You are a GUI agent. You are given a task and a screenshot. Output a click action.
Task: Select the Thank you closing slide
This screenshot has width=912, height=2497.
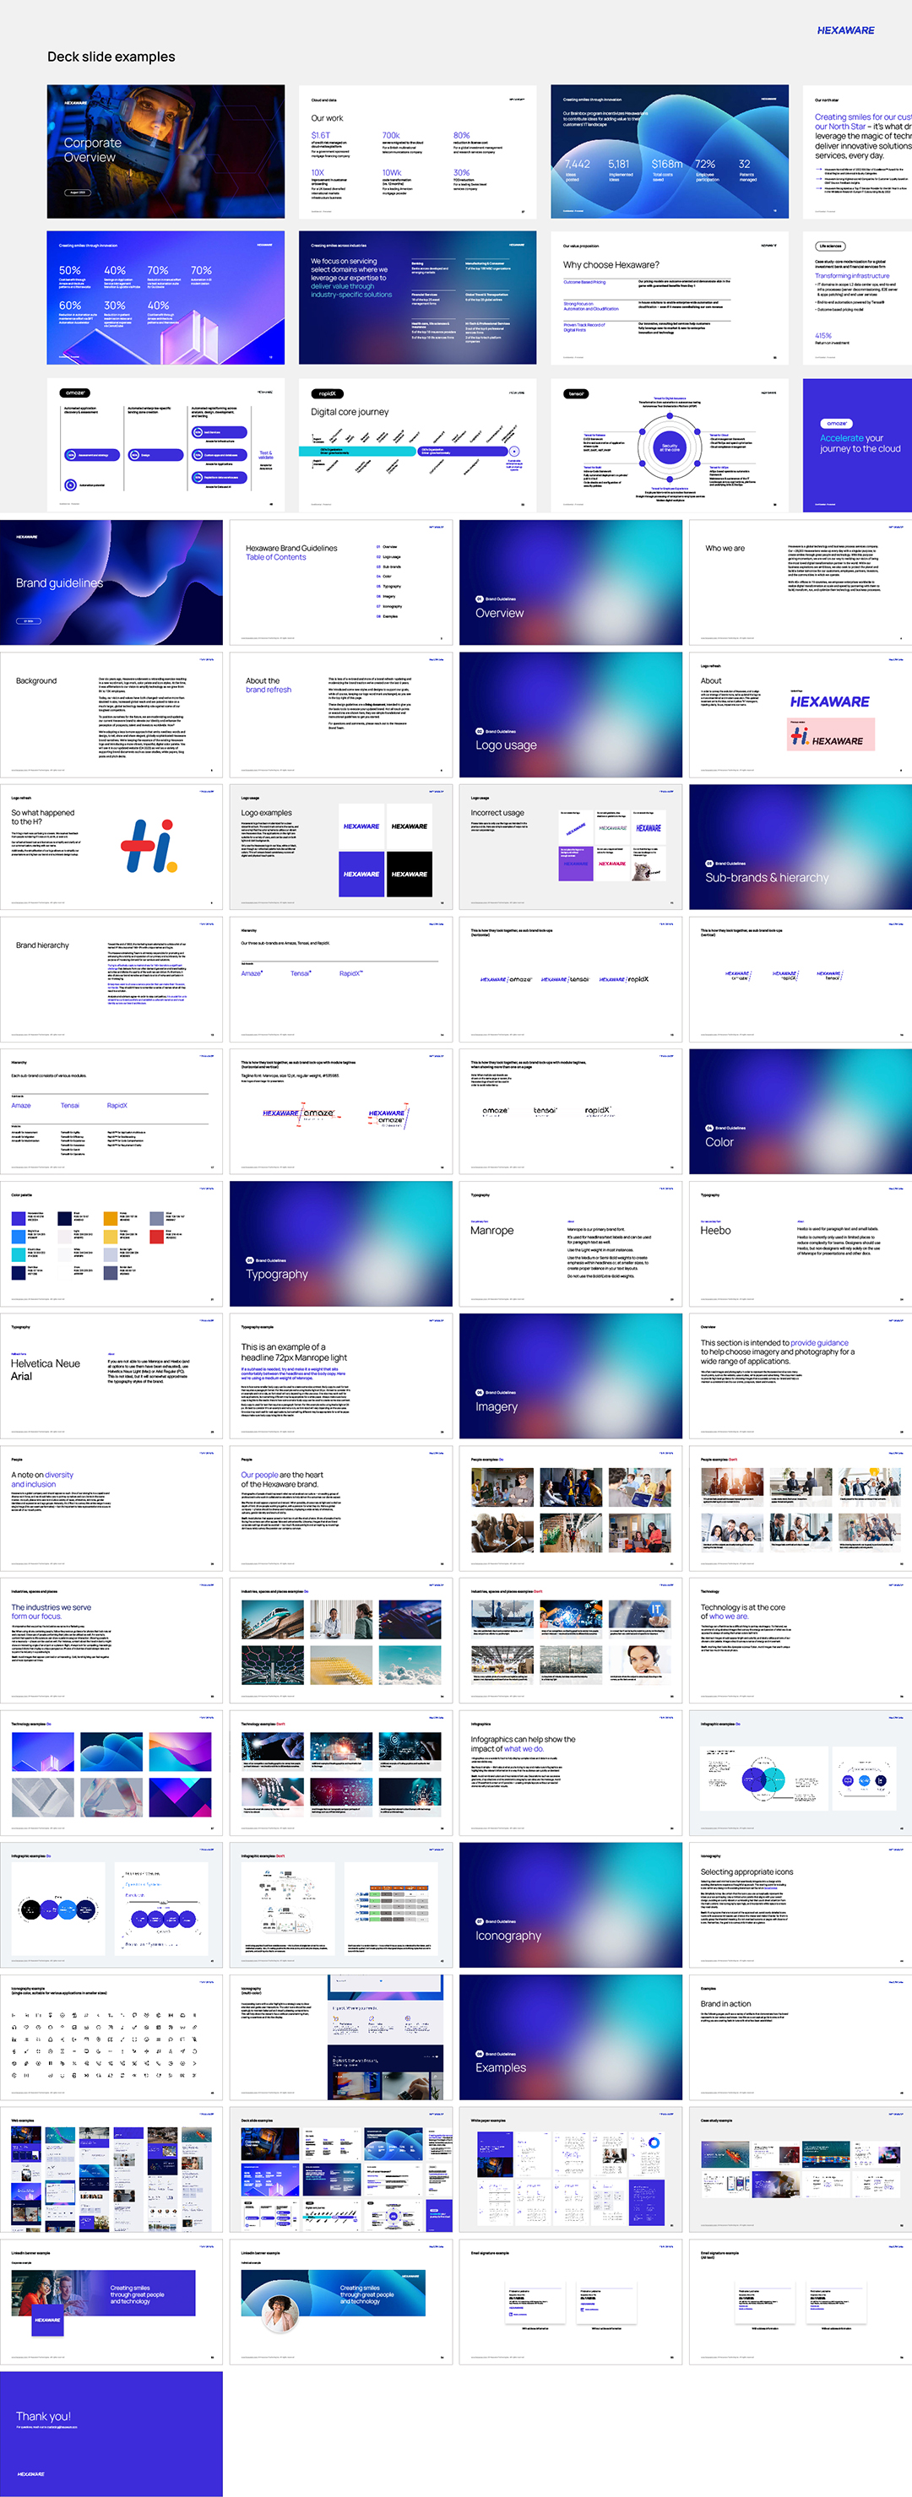tap(111, 2433)
